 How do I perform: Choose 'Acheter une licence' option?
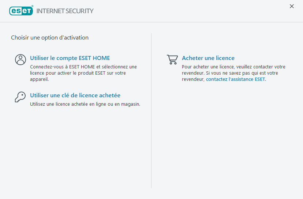click(x=208, y=58)
